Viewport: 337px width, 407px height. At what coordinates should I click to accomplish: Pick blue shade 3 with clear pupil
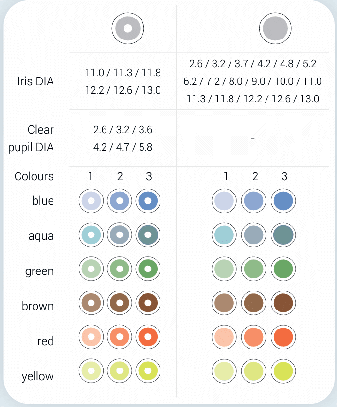(148, 201)
